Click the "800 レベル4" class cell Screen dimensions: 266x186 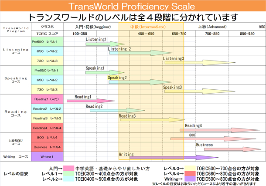[48, 137]
